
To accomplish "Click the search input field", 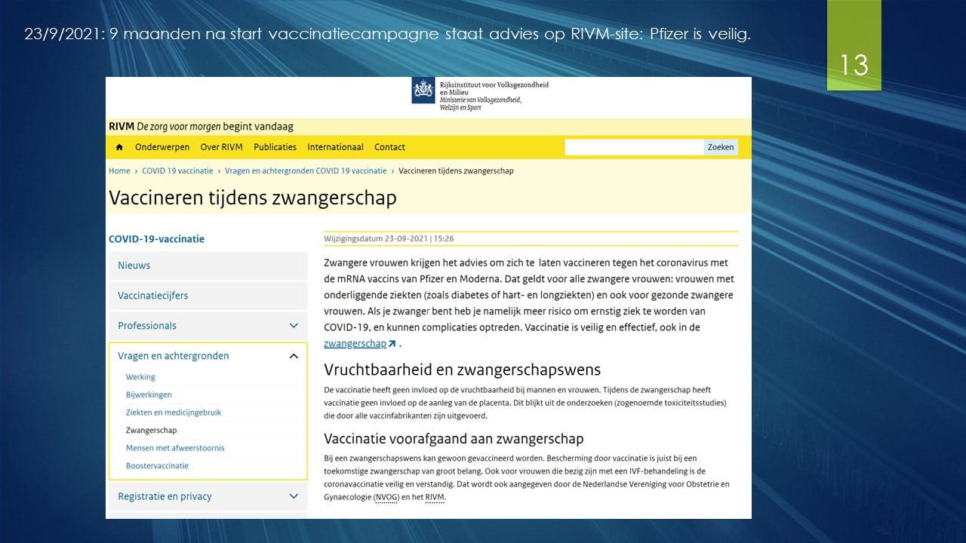I will point(634,147).
